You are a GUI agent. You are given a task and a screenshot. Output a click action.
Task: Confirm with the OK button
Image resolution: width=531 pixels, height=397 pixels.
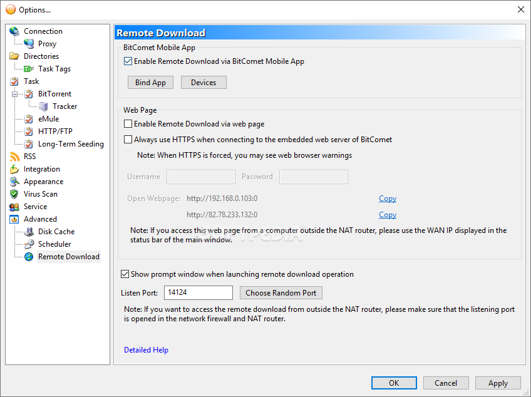pos(394,383)
